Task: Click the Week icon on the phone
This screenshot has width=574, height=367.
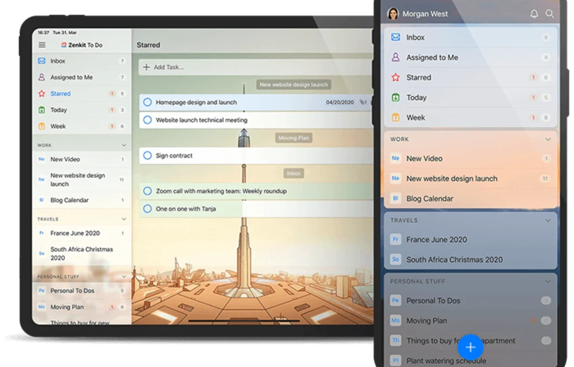Action: 396,118
